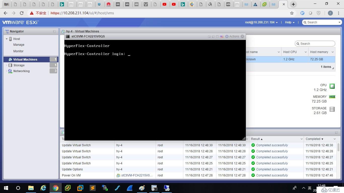Click the VMware ESXi logo

pyautogui.click(x=20, y=22)
